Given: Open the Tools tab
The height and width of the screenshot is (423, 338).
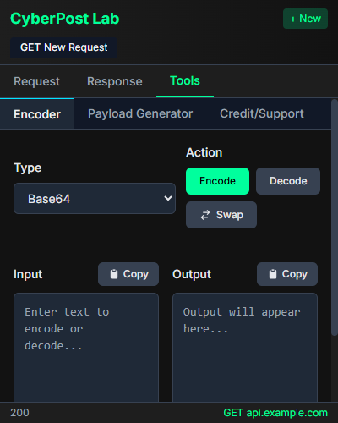Looking at the screenshot, I should [x=185, y=81].
